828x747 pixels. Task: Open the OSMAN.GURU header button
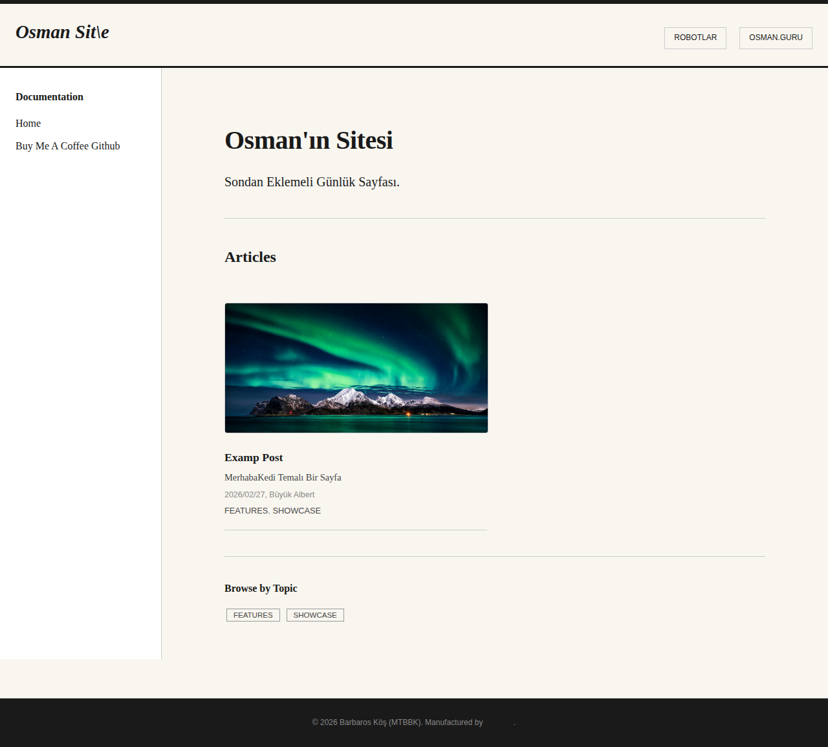(776, 38)
